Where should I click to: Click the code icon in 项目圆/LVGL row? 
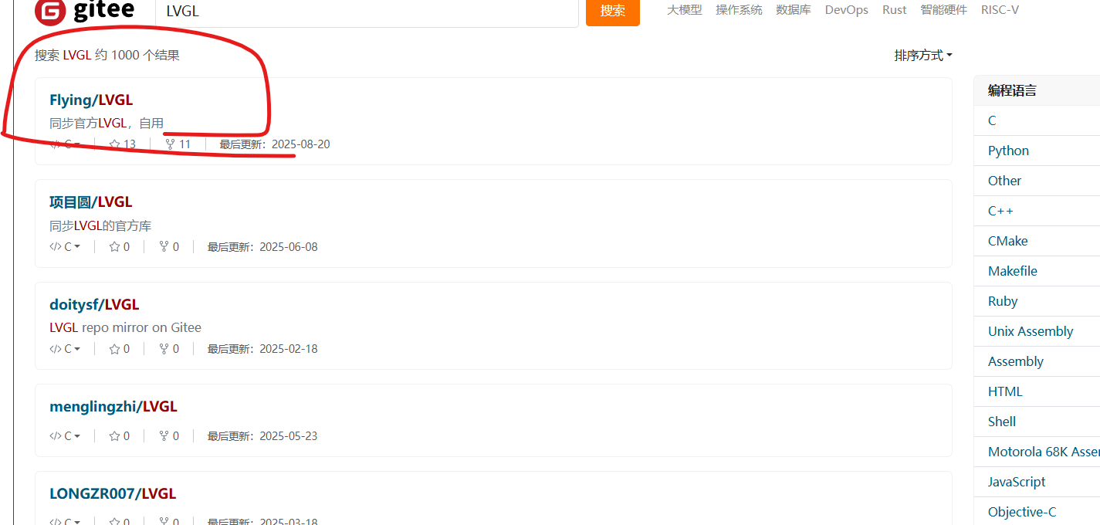[55, 247]
